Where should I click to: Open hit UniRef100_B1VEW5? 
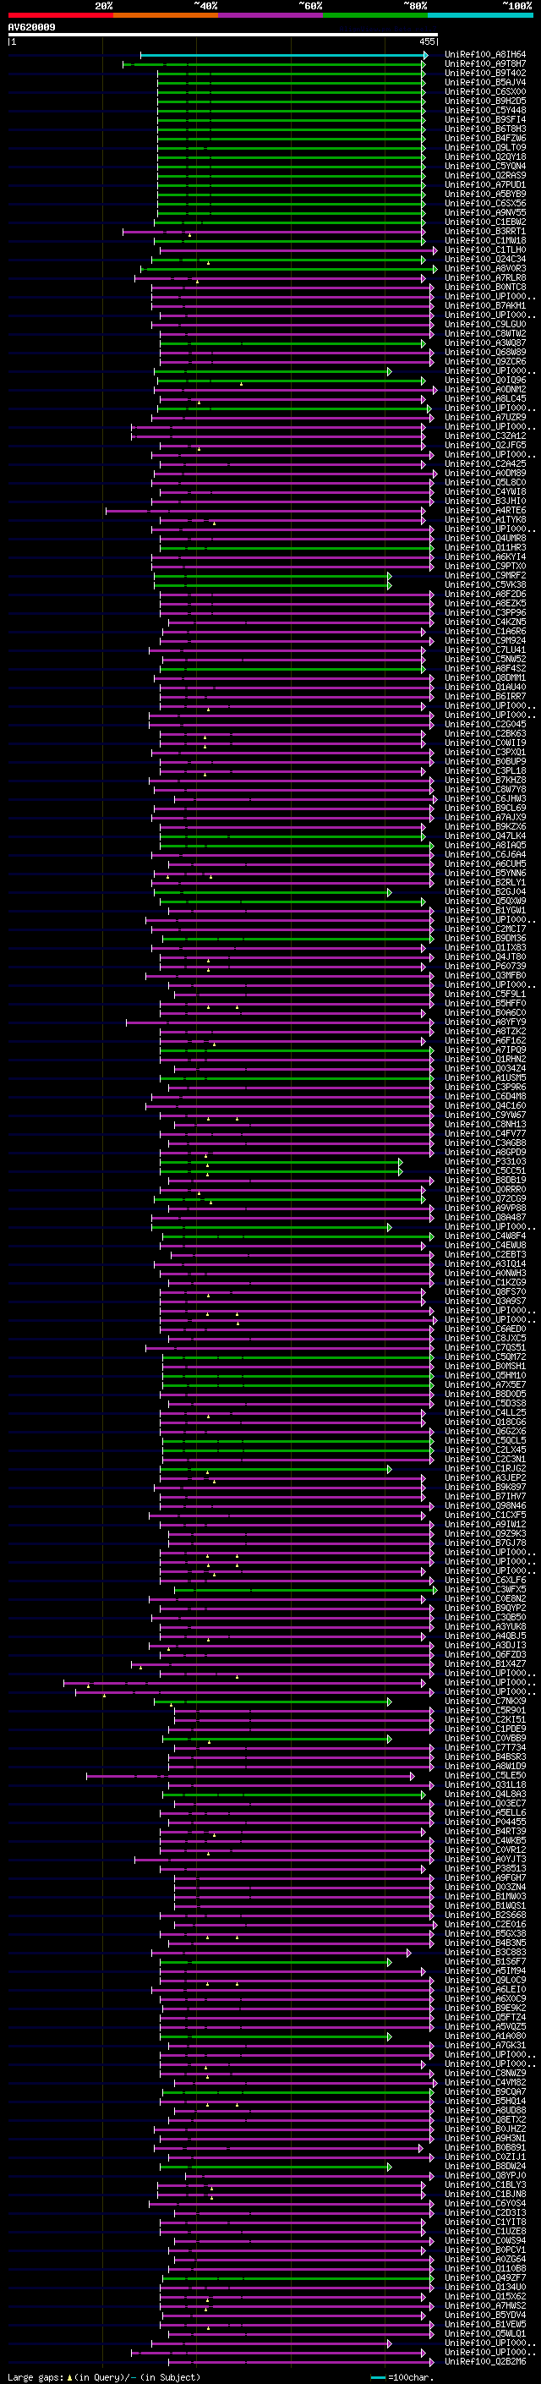point(484,2325)
